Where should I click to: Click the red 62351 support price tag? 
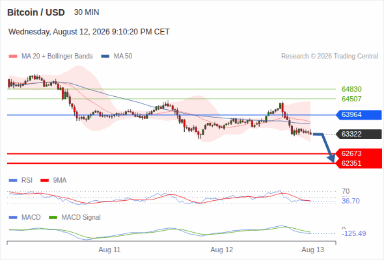(359, 163)
